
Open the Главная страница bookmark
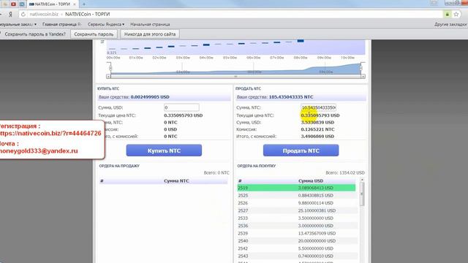point(61,24)
